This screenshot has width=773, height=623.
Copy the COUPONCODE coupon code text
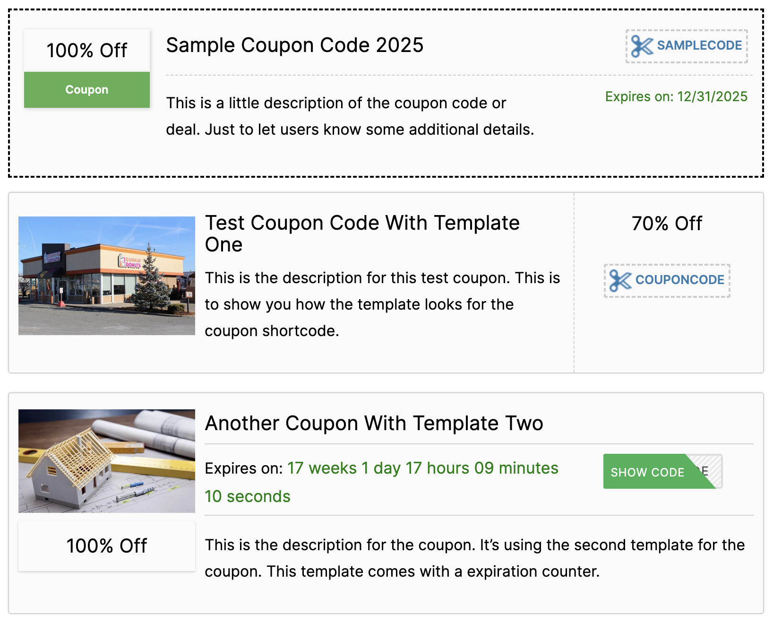click(679, 280)
